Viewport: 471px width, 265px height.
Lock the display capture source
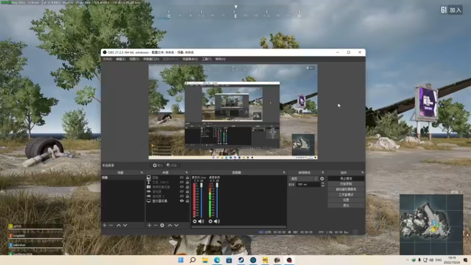pyautogui.click(x=187, y=201)
